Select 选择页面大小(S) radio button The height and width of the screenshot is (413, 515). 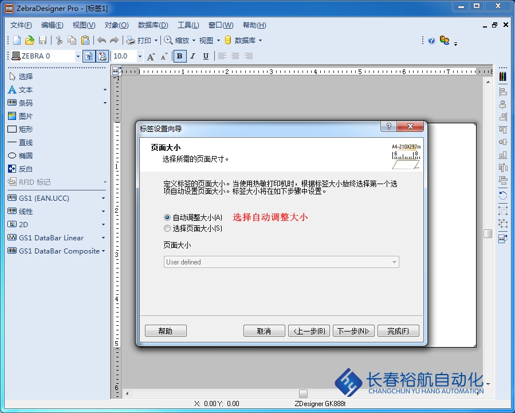coord(167,228)
